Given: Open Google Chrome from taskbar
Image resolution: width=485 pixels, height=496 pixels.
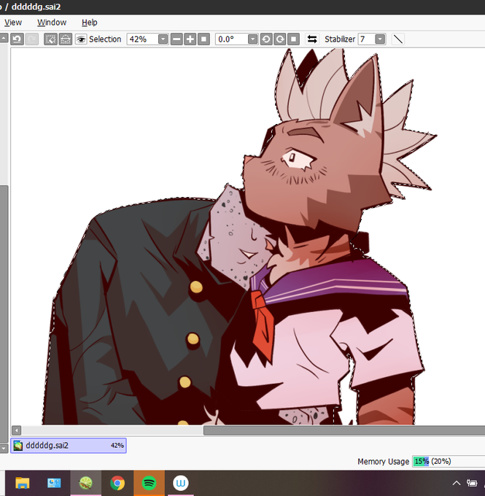Looking at the screenshot, I should (x=117, y=483).
